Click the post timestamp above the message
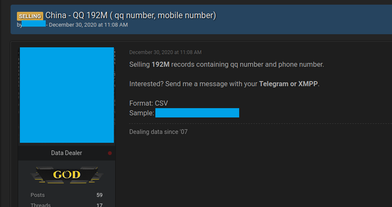This screenshot has height=207, width=392. (165, 52)
